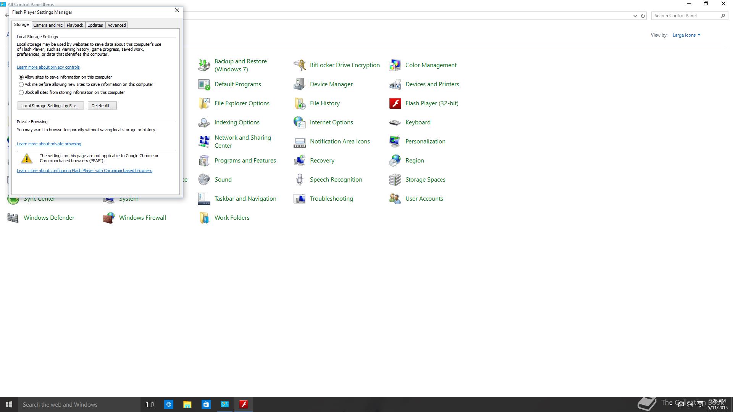This screenshot has height=412, width=733.
Task: Open Internet Options icon
Action: click(299, 122)
